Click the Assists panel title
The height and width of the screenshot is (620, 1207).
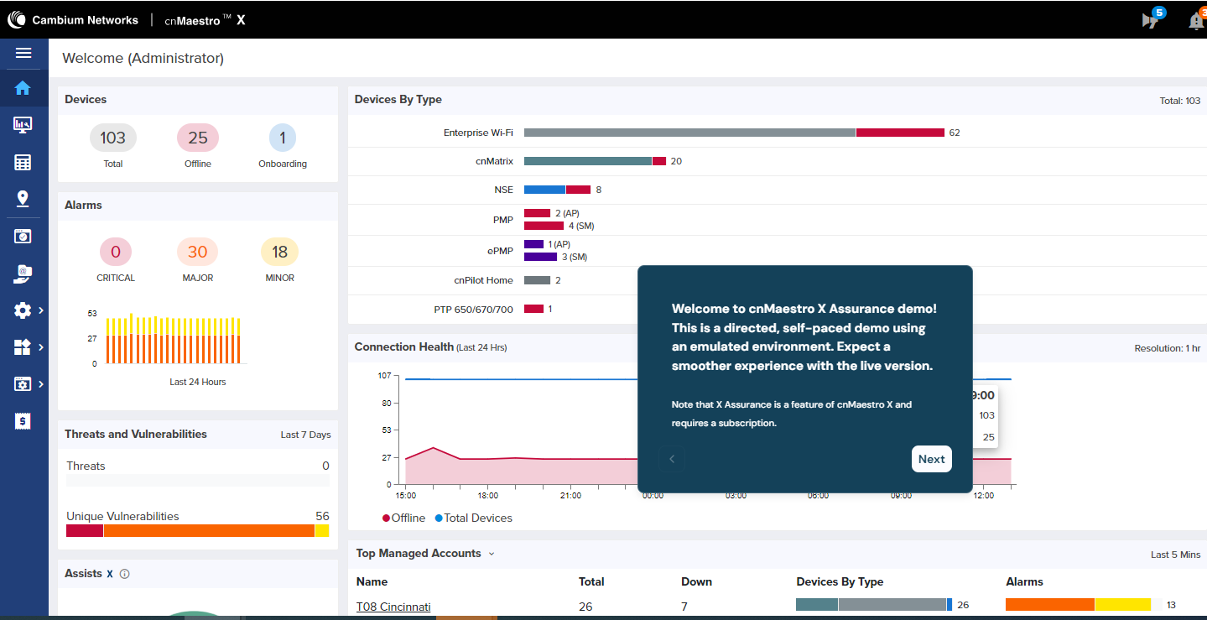pyautogui.click(x=84, y=574)
